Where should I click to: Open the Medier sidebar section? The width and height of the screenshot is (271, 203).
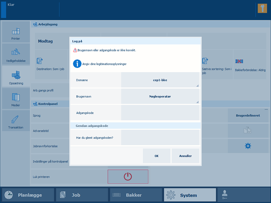pos(16,98)
